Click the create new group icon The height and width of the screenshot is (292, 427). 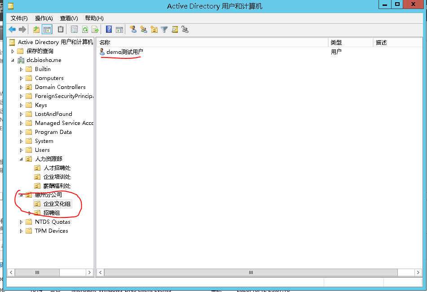click(x=143, y=30)
